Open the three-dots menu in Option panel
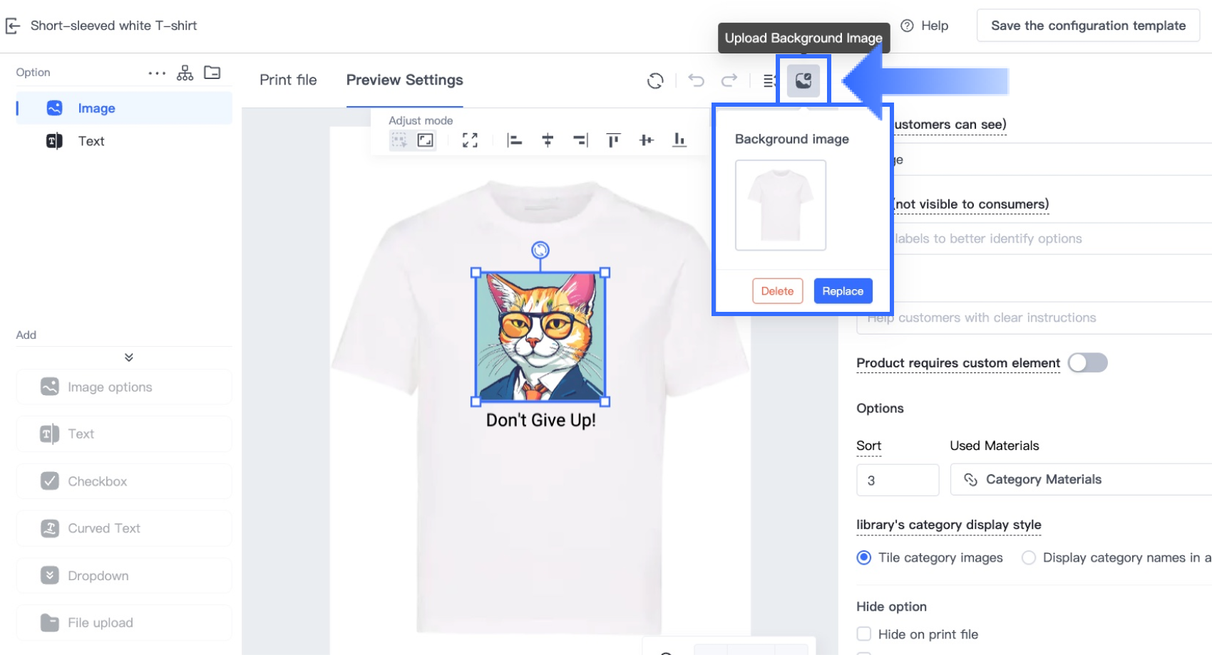Viewport: 1212px width, 655px height. 156,73
